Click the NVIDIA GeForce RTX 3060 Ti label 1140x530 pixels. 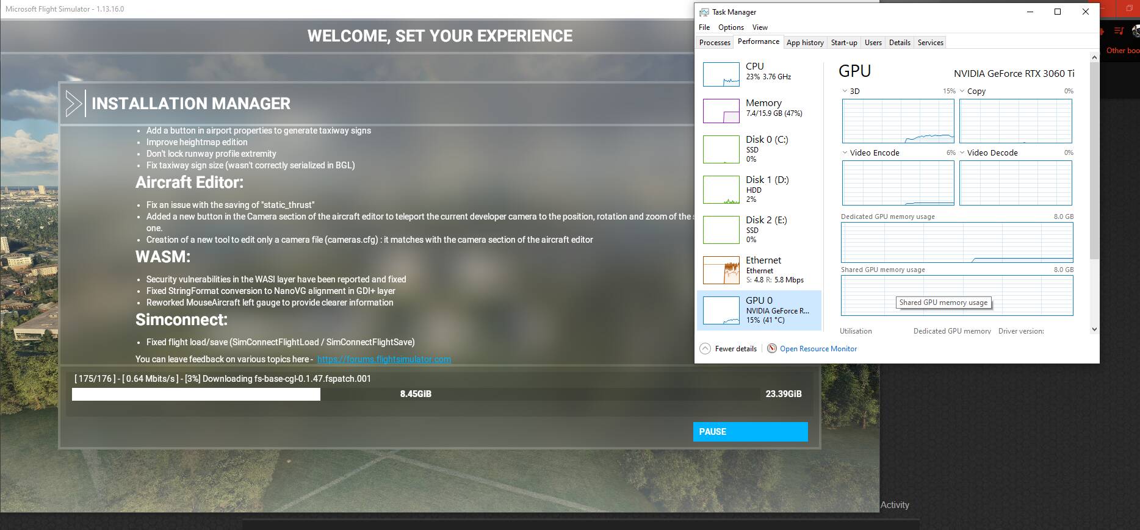[x=1014, y=74]
